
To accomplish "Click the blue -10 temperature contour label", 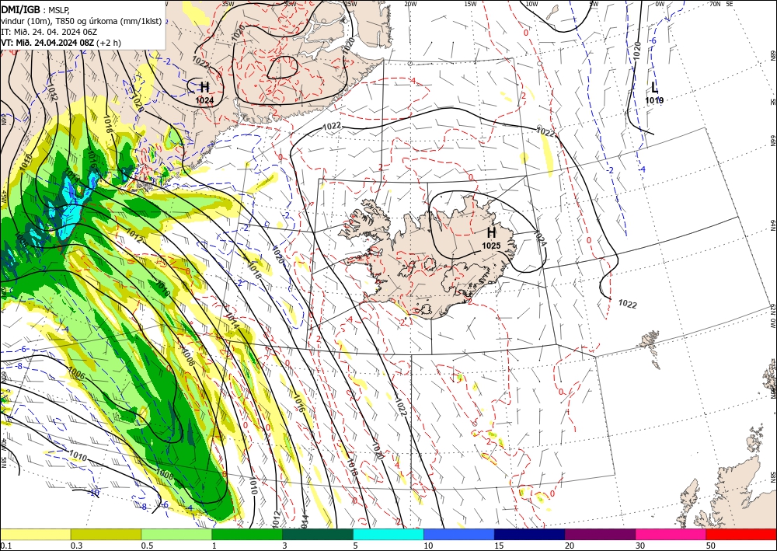I will tap(92, 493).
